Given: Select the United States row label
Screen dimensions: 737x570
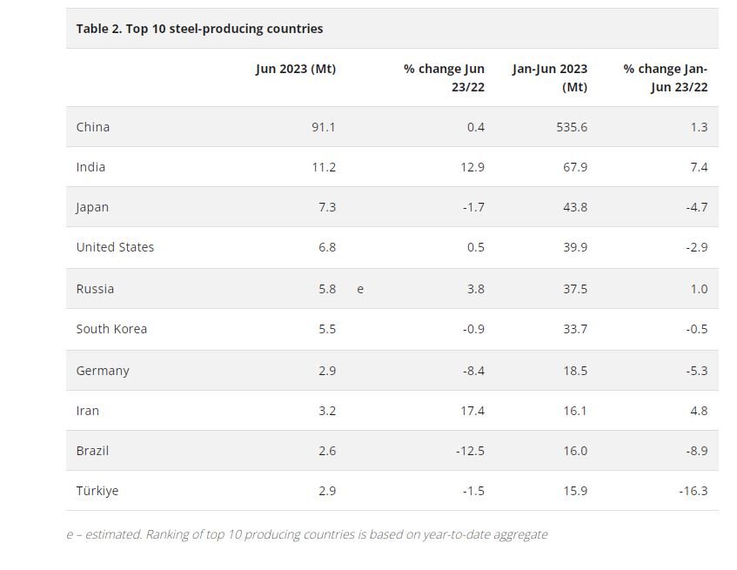Looking at the screenshot, I should 115,247.
